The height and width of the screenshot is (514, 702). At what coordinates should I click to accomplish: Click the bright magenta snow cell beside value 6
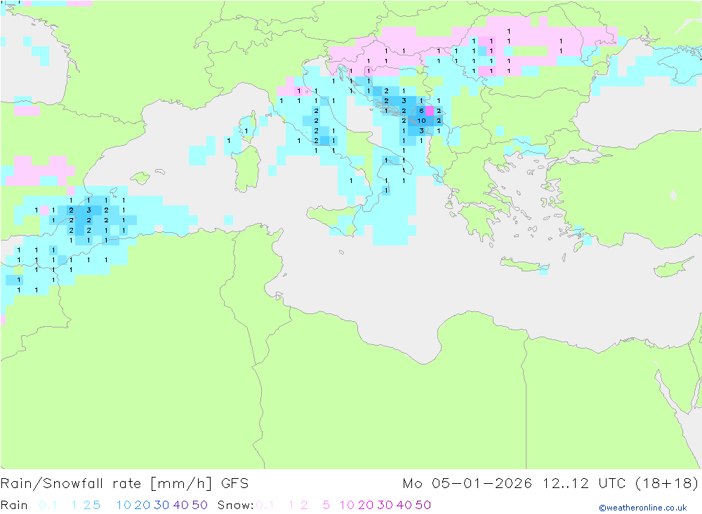(x=430, y=111)
